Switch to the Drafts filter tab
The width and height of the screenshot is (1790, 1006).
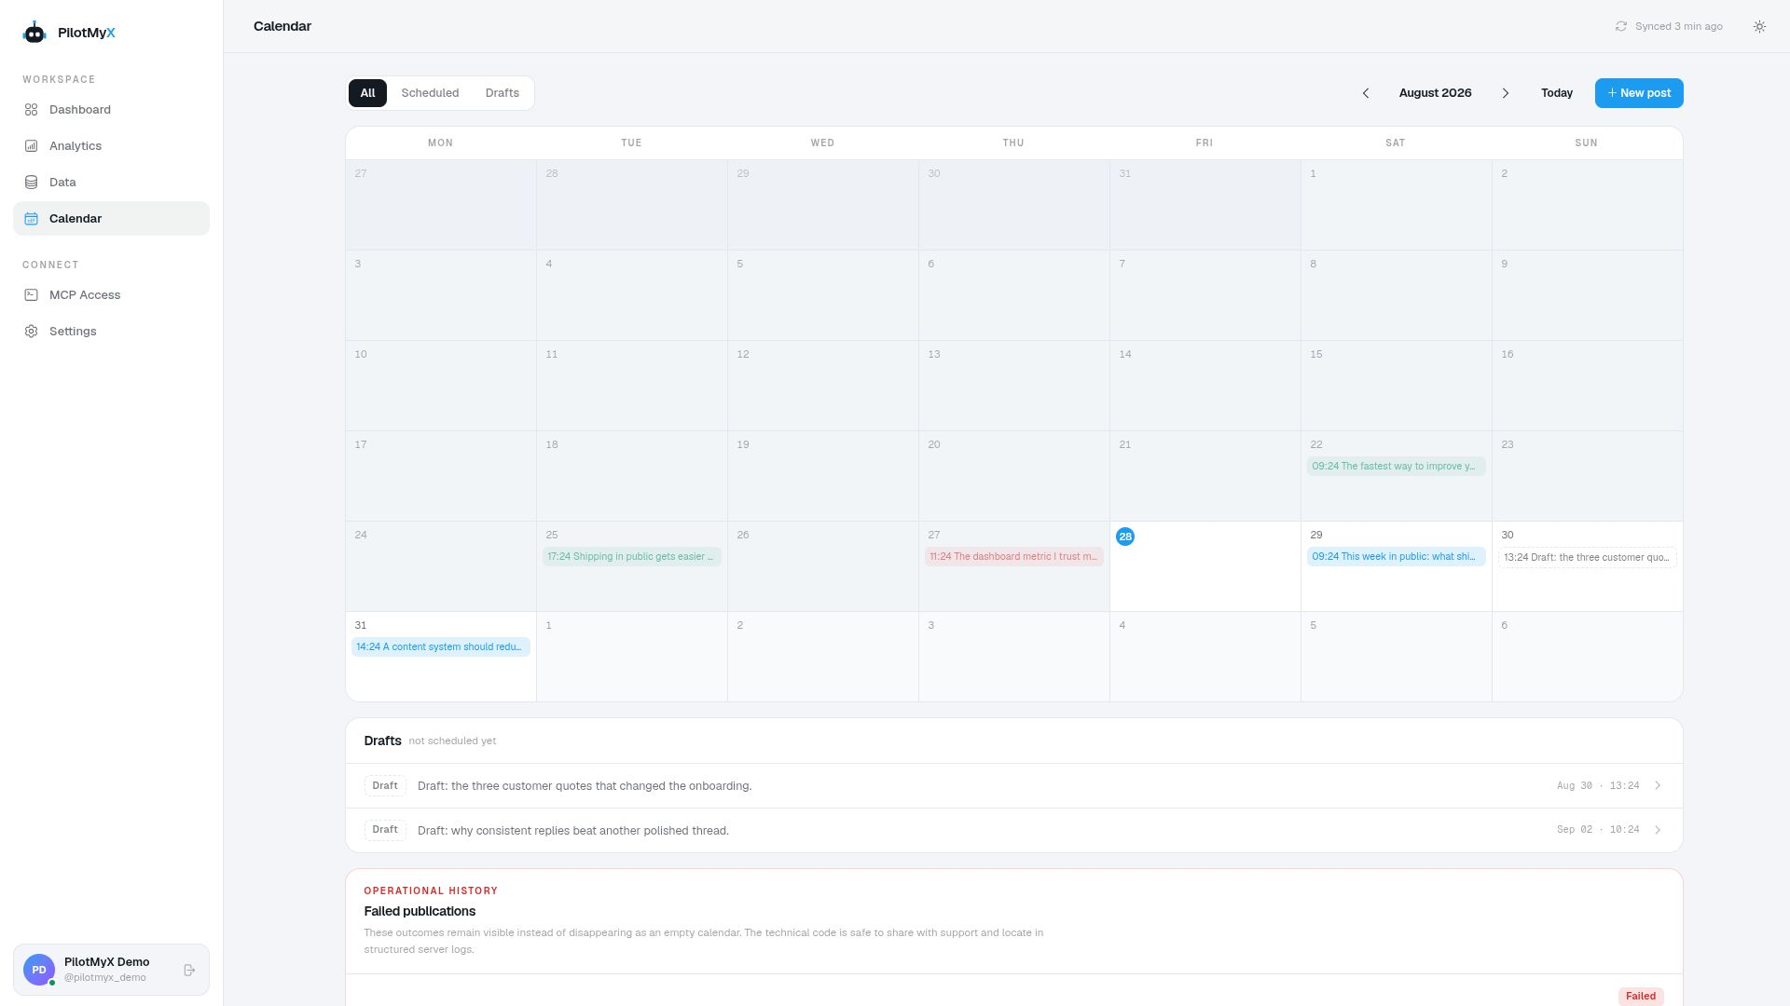(x=503, y=93)
